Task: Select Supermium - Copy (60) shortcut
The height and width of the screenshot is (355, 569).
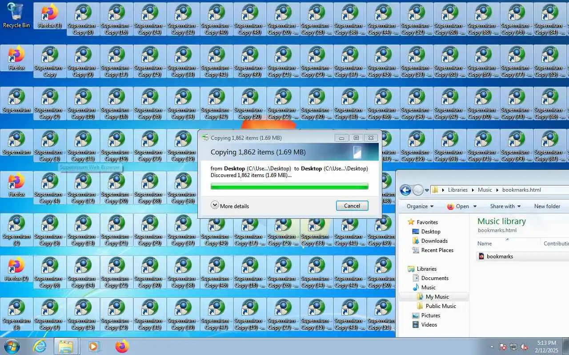Action: (x=450, y=19)
